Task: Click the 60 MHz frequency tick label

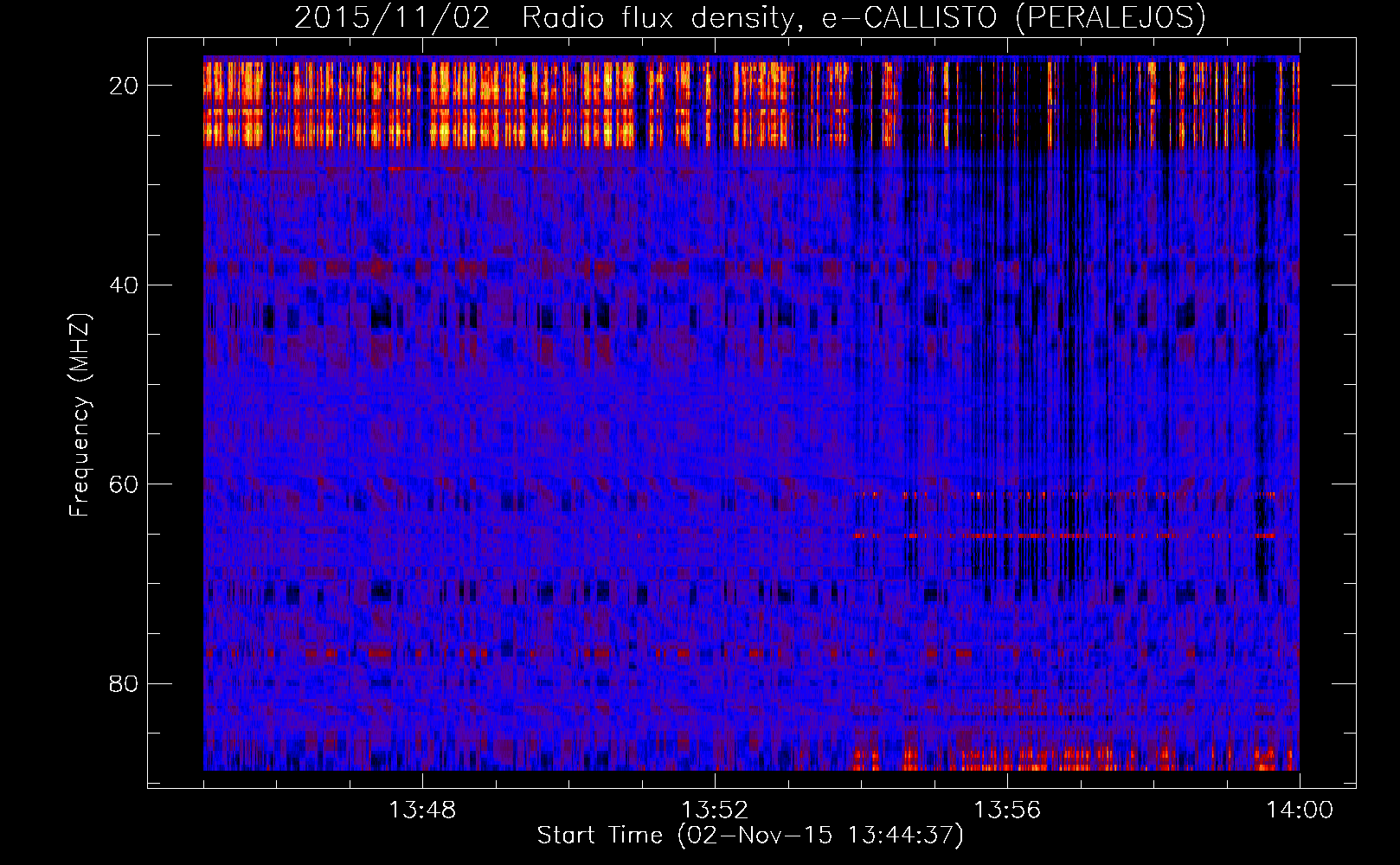Action: coord(125,484)
